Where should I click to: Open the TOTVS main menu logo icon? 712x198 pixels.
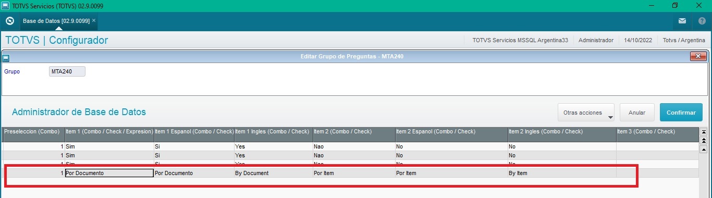tap(9, 21)
